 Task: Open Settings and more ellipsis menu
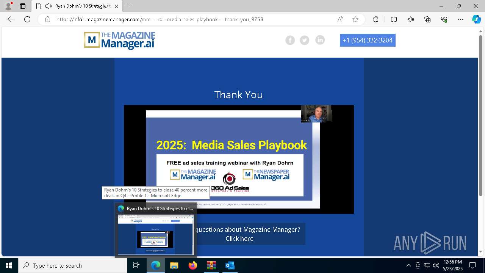click(461, 19)
